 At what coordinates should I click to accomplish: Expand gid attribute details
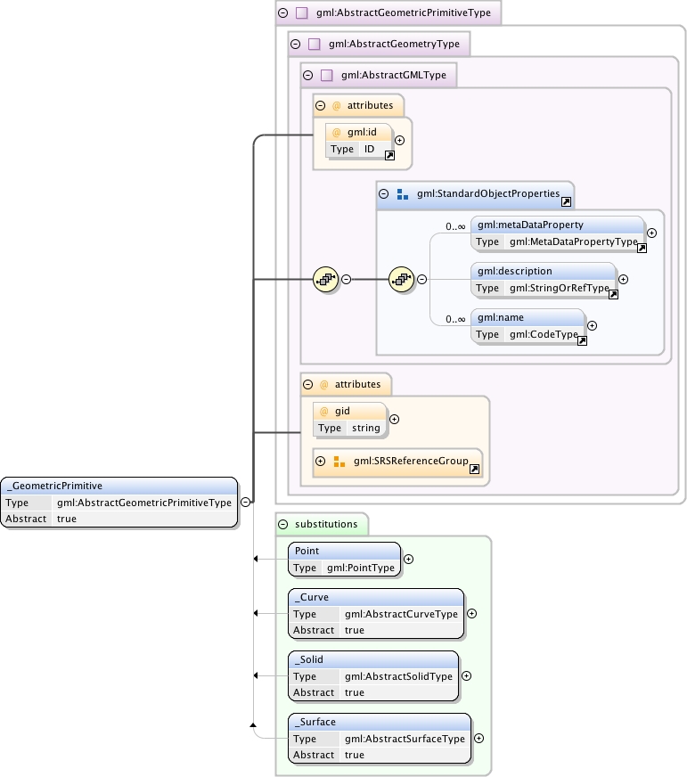(x=394, y=419)
